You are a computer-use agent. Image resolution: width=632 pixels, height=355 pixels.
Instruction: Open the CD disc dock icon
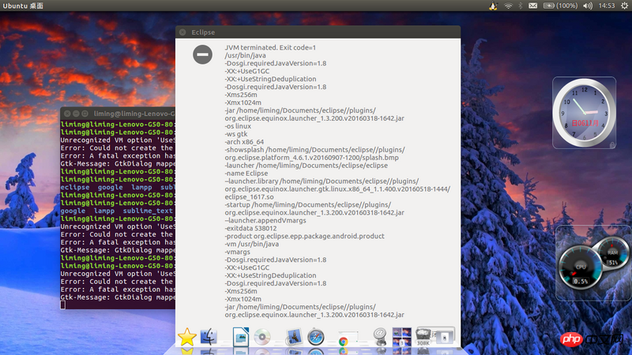tap(262, 337)
